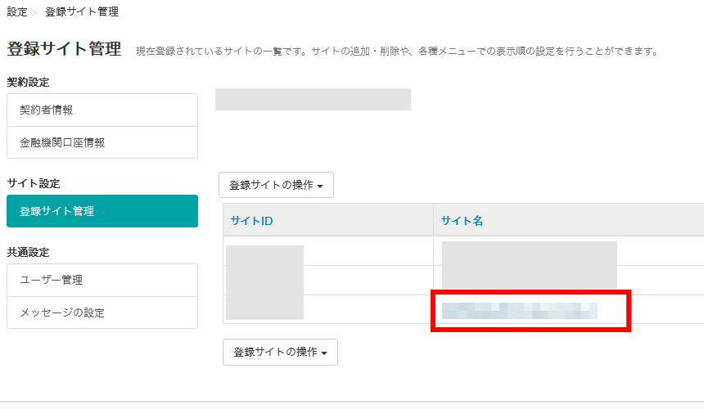Sort the table by サイト名 column header

click(463, 220)
